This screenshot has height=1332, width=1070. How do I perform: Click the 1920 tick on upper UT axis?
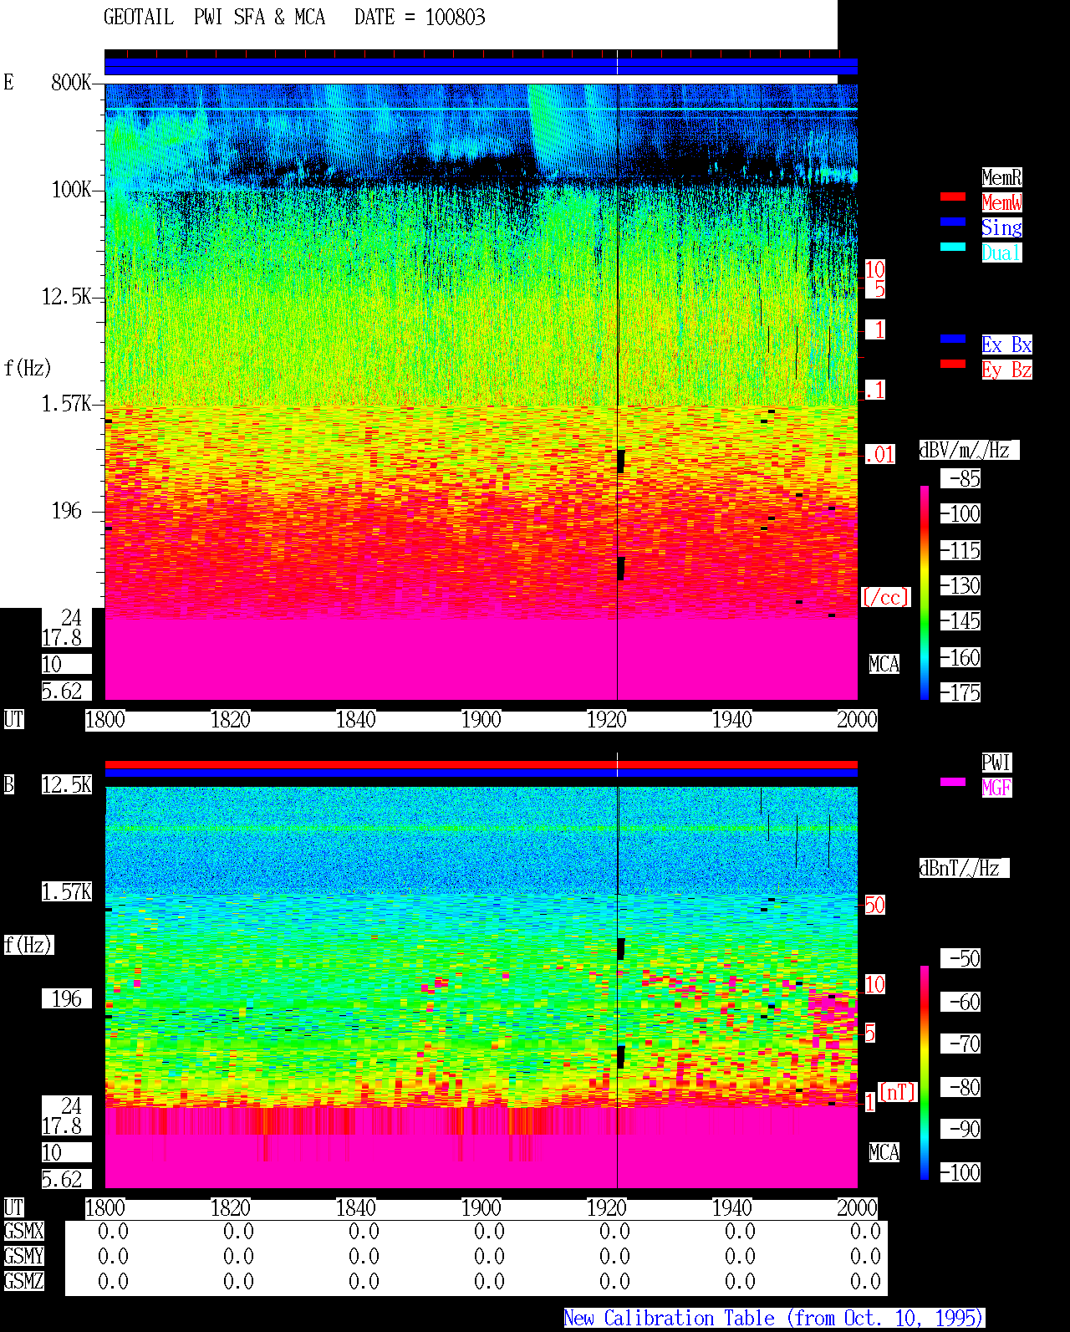point(607,720)
